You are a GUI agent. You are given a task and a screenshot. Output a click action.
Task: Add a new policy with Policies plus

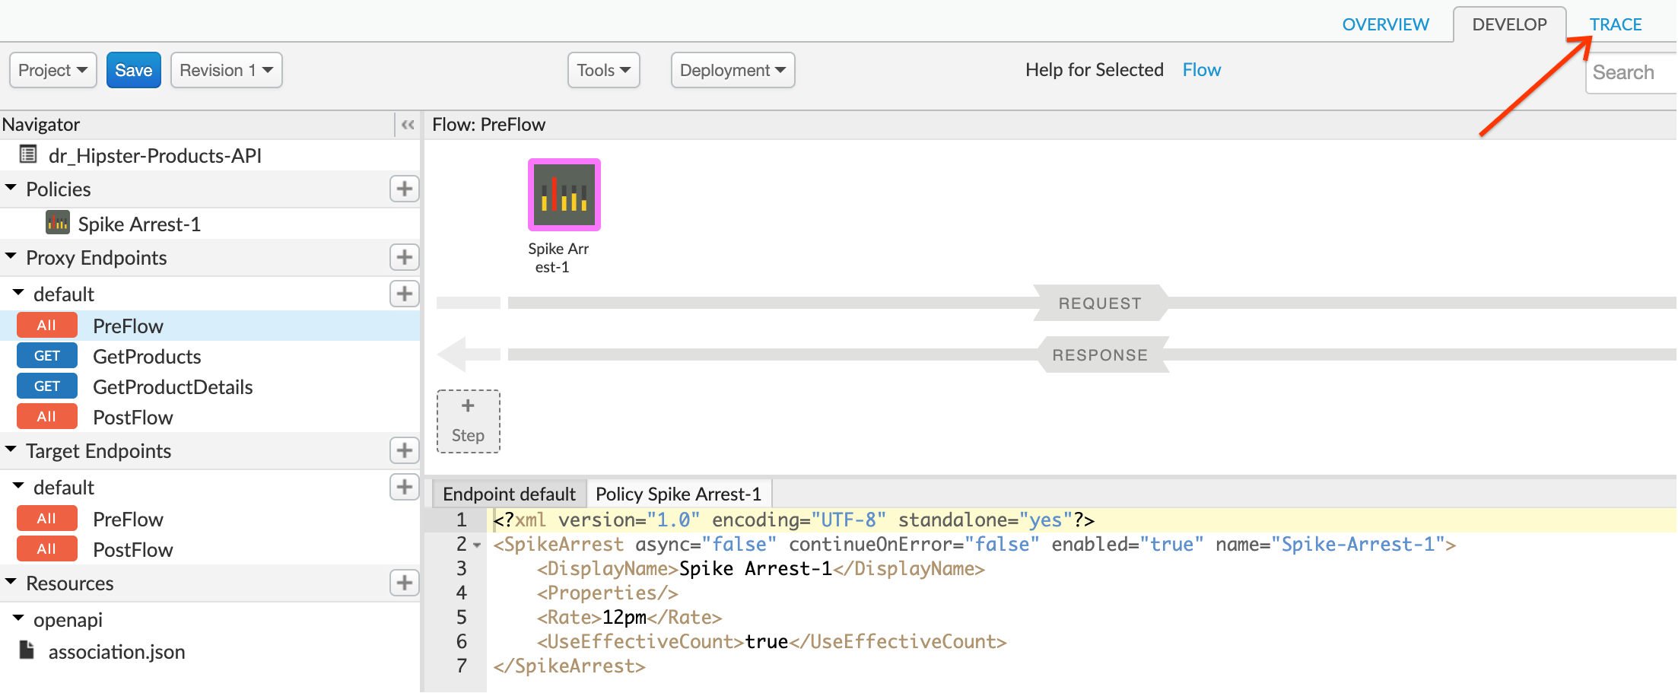tap(404, 189)
